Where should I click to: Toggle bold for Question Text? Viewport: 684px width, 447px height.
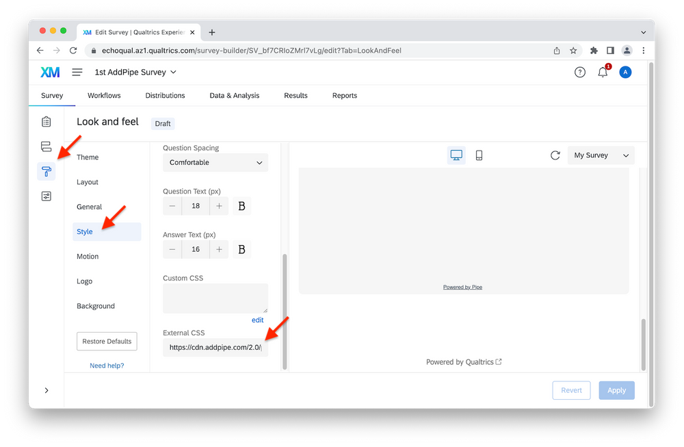tap(241, 205)
